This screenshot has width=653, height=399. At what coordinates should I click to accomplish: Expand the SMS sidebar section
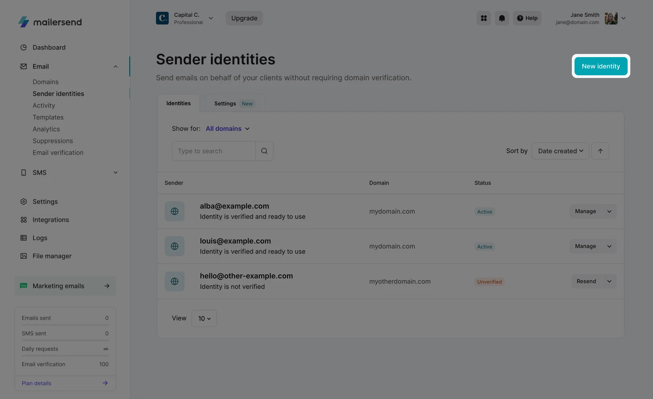tap(116, 173)
